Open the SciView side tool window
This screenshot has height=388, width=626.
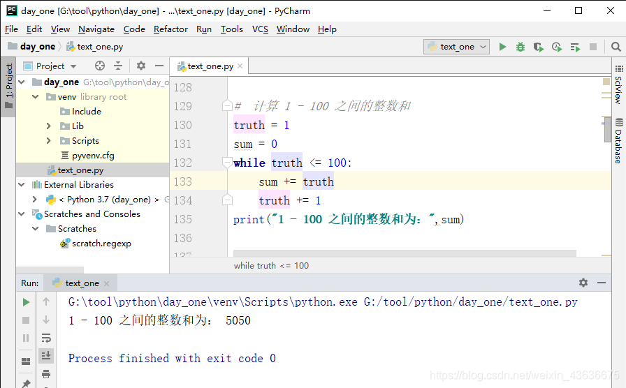pyautogui.click(x=618, y=85)
